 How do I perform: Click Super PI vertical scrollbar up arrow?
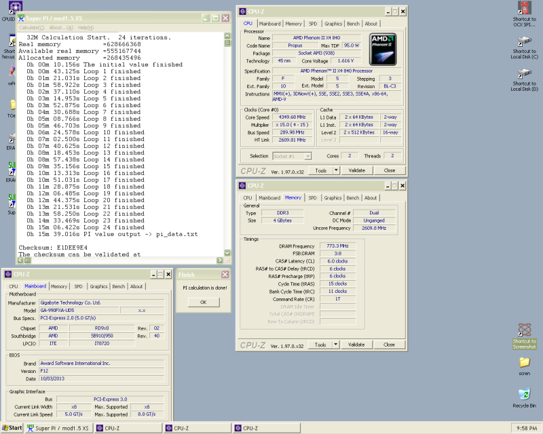point(227,36)
